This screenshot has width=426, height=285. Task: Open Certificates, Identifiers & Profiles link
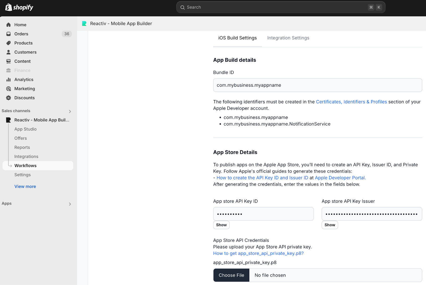coord(351,102)
